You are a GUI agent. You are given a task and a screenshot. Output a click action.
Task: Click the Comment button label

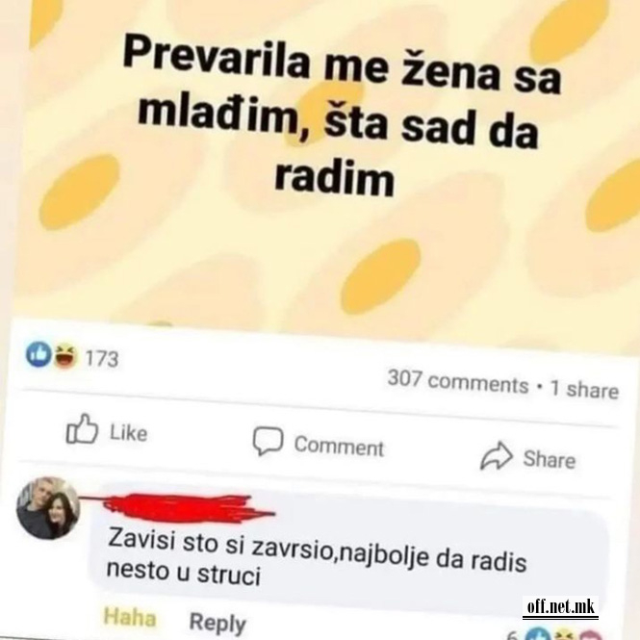coord(339,447)
